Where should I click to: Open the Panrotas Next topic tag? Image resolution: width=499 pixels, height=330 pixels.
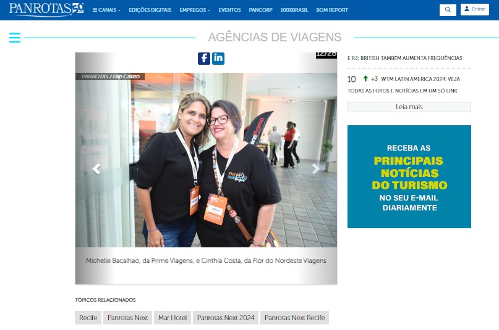coord(127,318)
